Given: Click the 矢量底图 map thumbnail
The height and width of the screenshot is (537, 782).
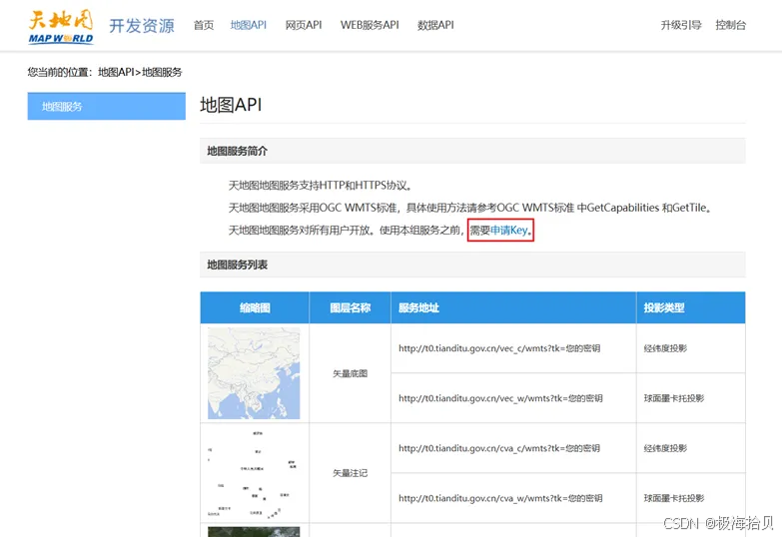Looking at the screenshot, I should [x=254, y=373].
